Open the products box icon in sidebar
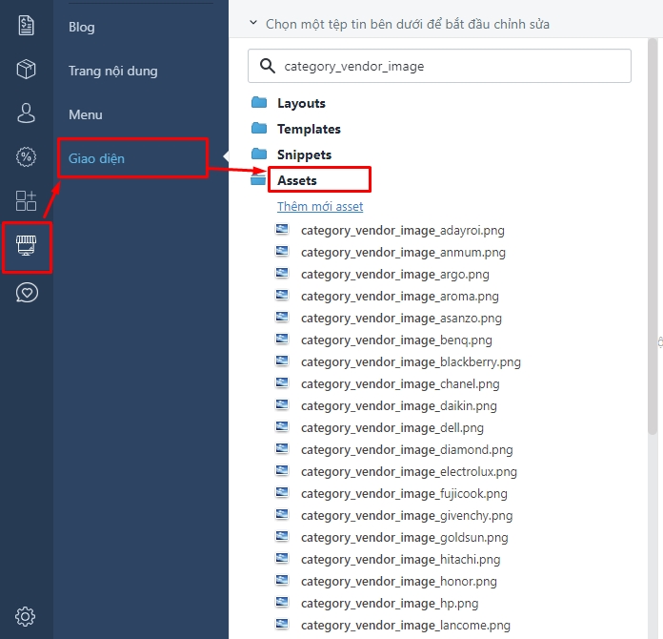 point(27,69)
